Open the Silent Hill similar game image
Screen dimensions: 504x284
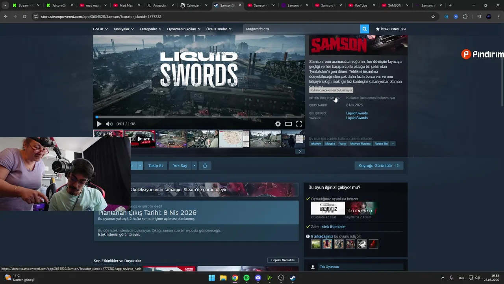(362, 208)
